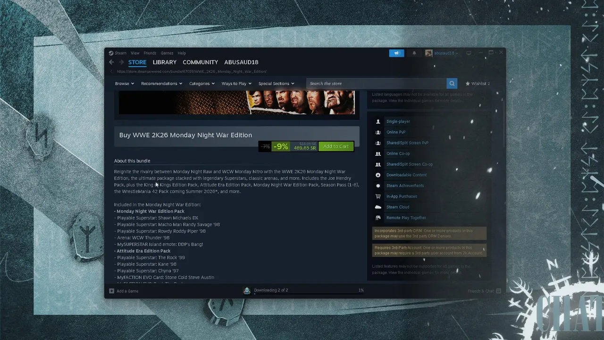The height and width of the screenshot is (340, 604).
Task: Click the Downloadable Content icon
Action: click(x=378, y=175)
